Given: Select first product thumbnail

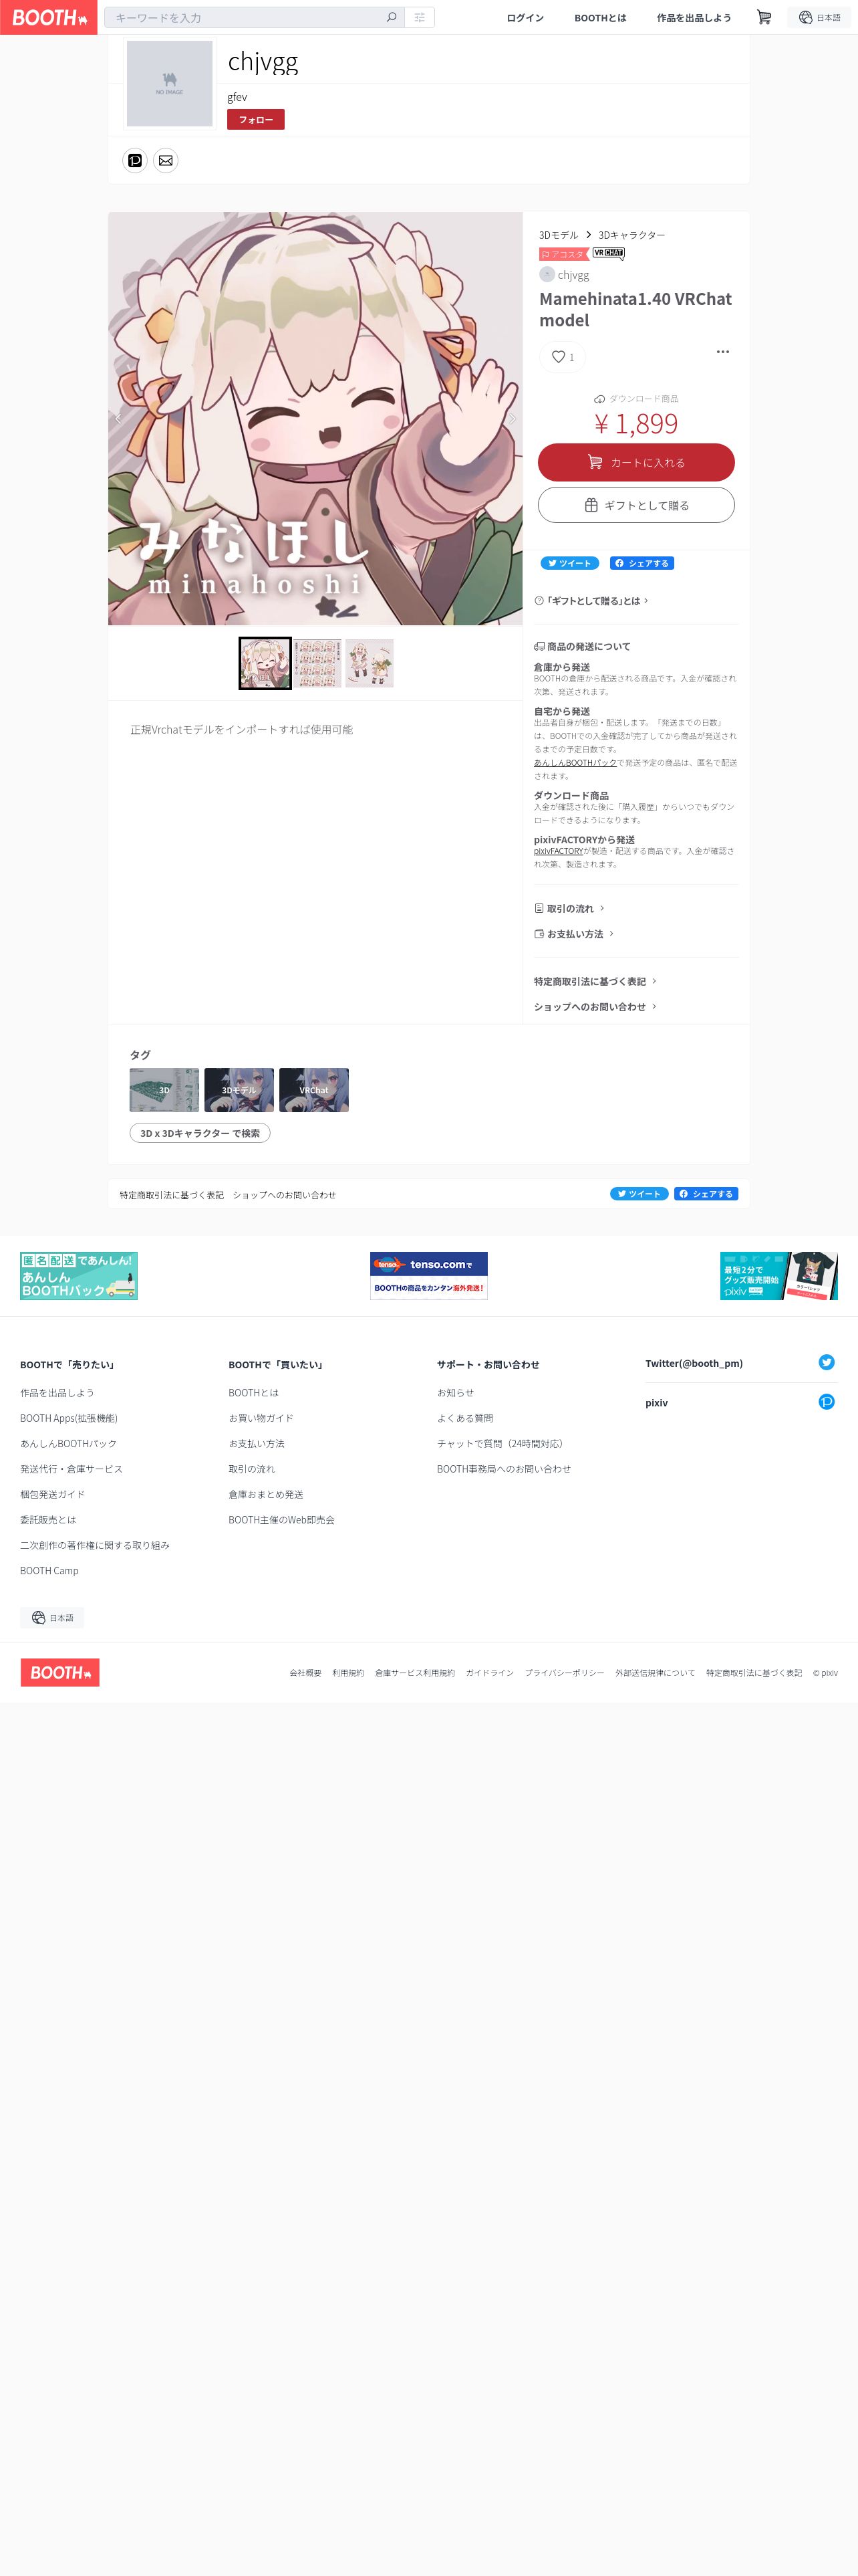Looking at the screenshot, I should click(265, 663).
